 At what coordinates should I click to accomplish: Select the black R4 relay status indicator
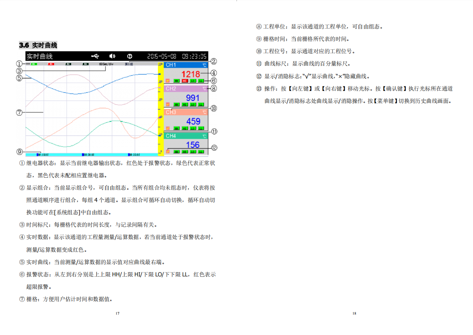[x=86, y=64]
